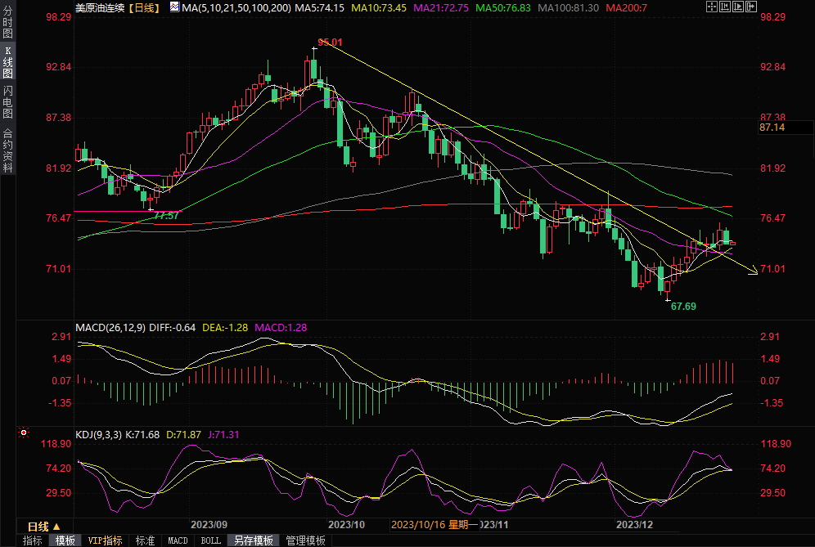
Task: Click the small red icon beside KDJ
Action: point(24,433)
